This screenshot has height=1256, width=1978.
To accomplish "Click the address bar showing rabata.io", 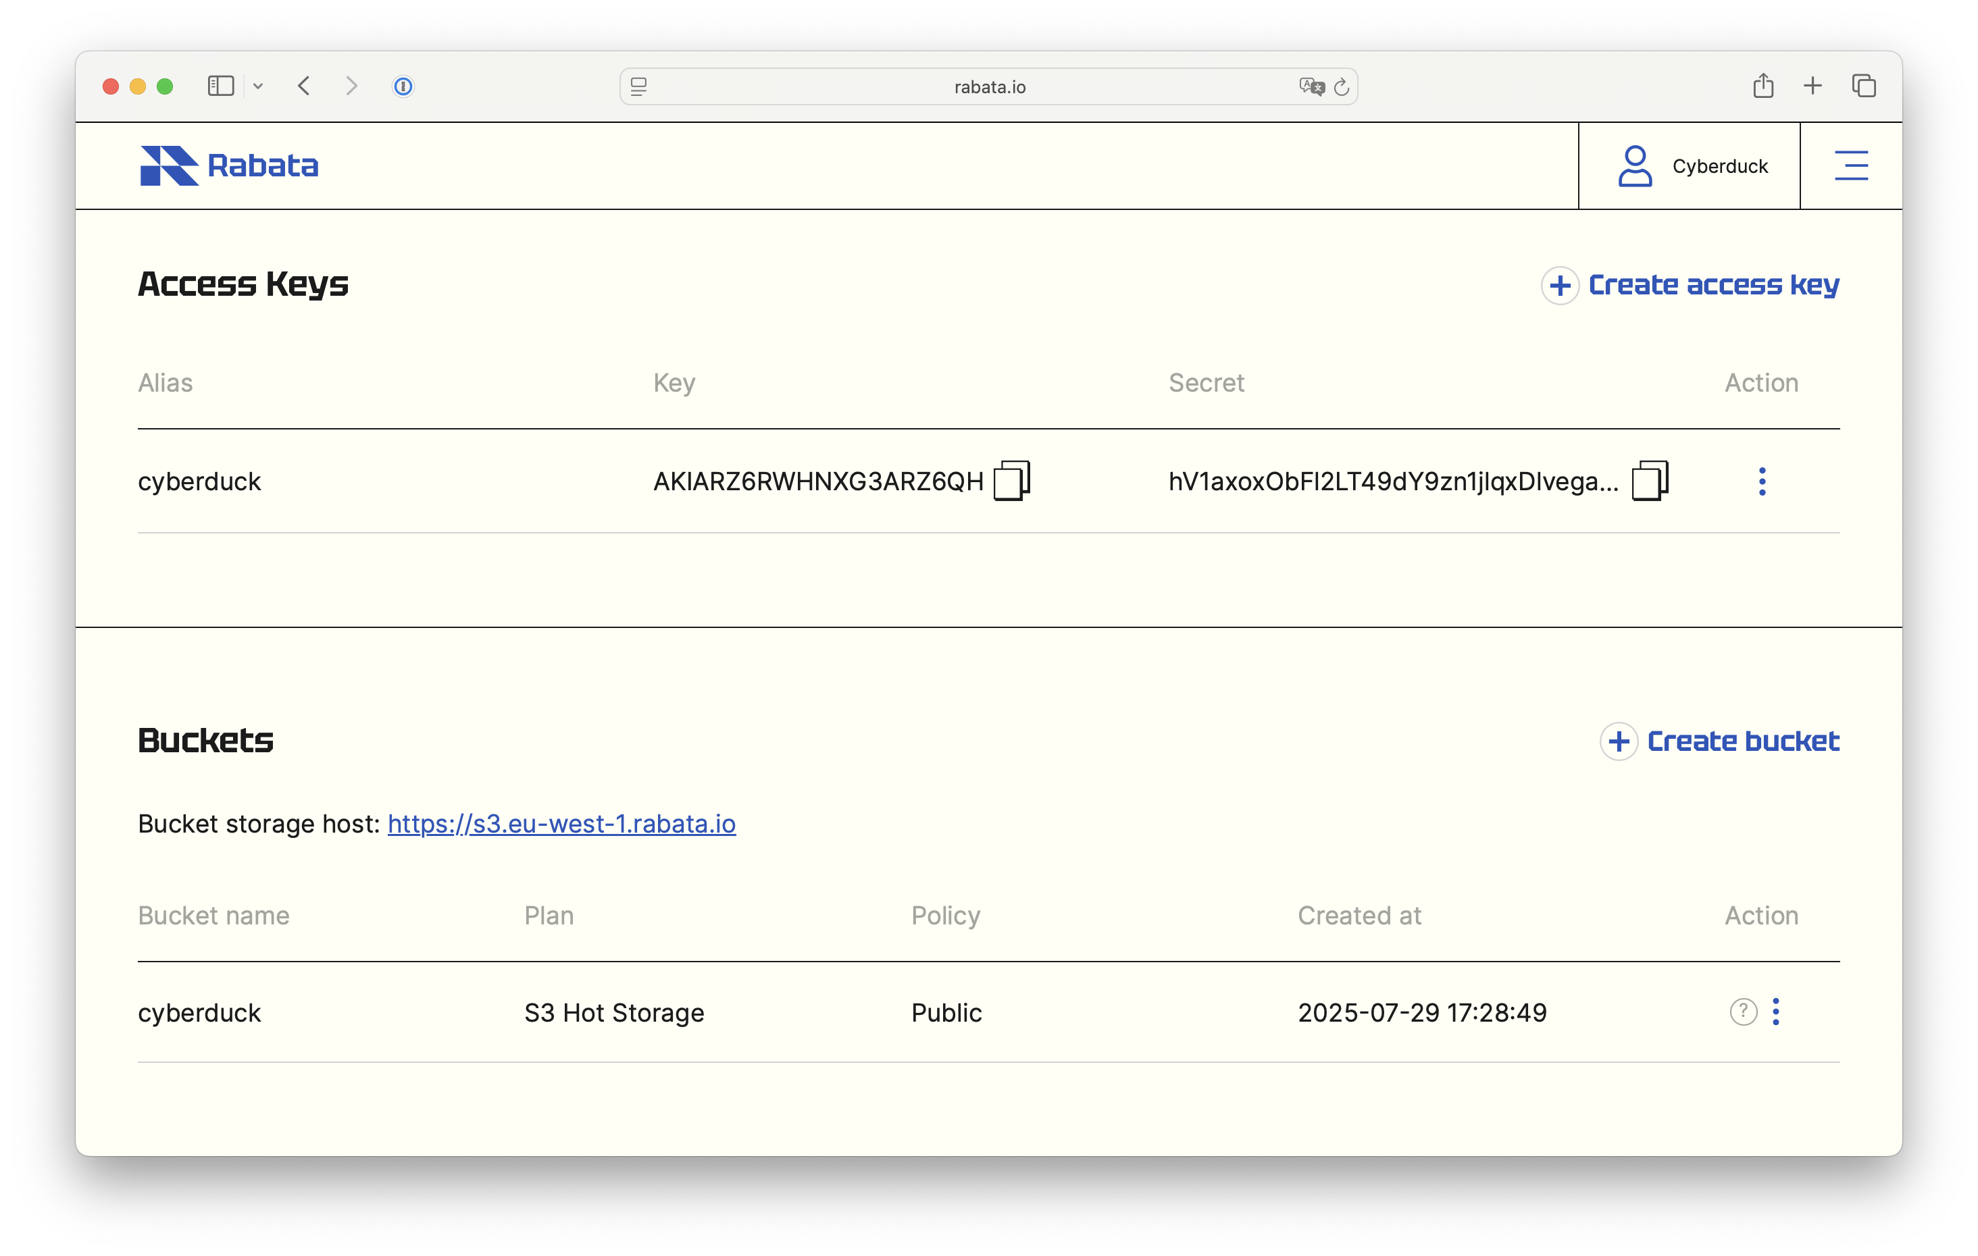I will click(988, 86).
